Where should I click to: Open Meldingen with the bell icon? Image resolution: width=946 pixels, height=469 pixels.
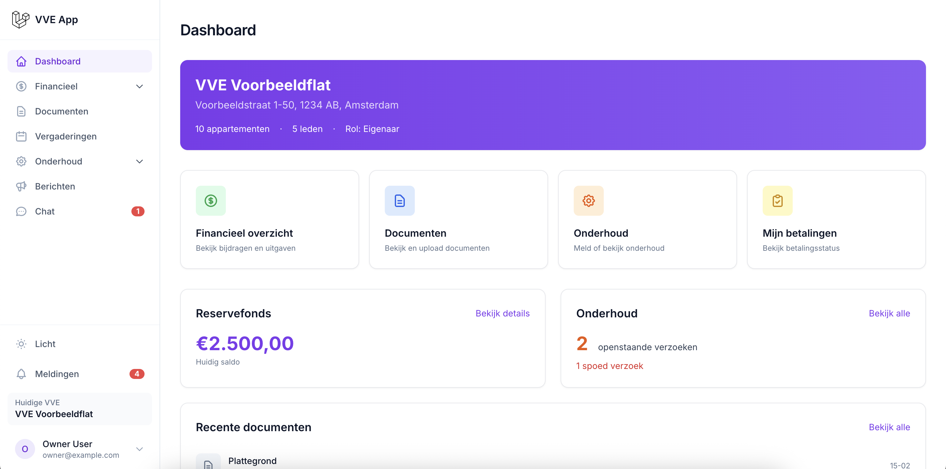(x=21, y=374)
